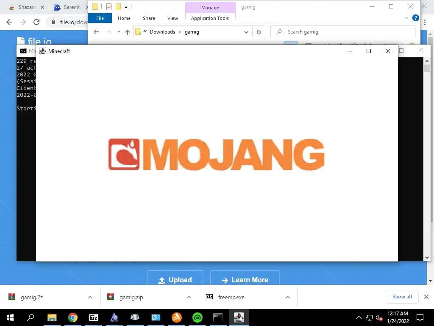Click console scrollbar down arrow
This screenshot has width=434, height=326.
point(427,258)
